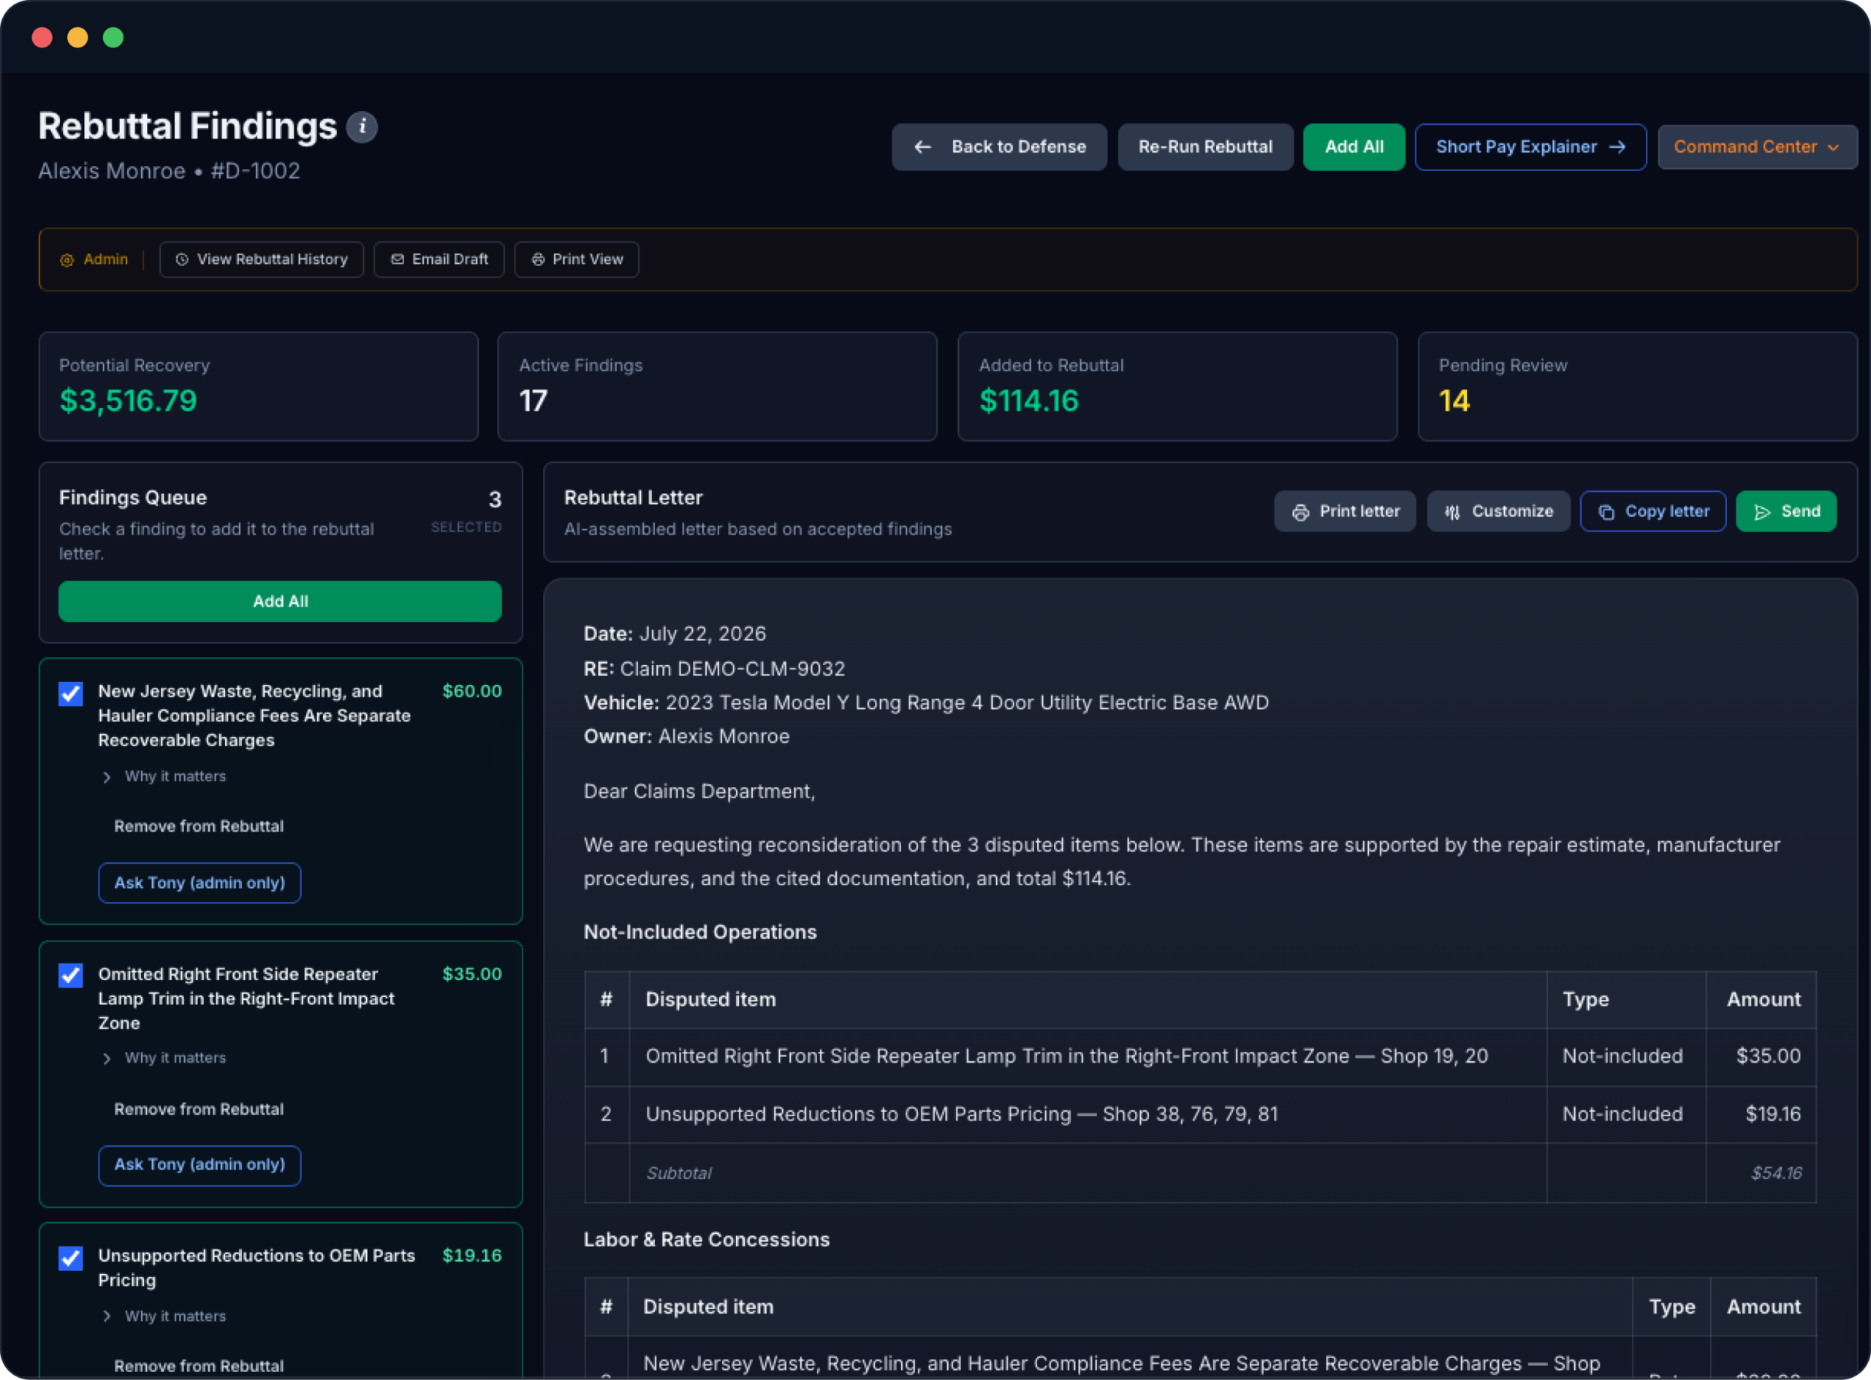Click Claim DEMO-CLM-9032 reference line
Image resolution: width=1871 pixels, height=1380 pixels.
714,669
